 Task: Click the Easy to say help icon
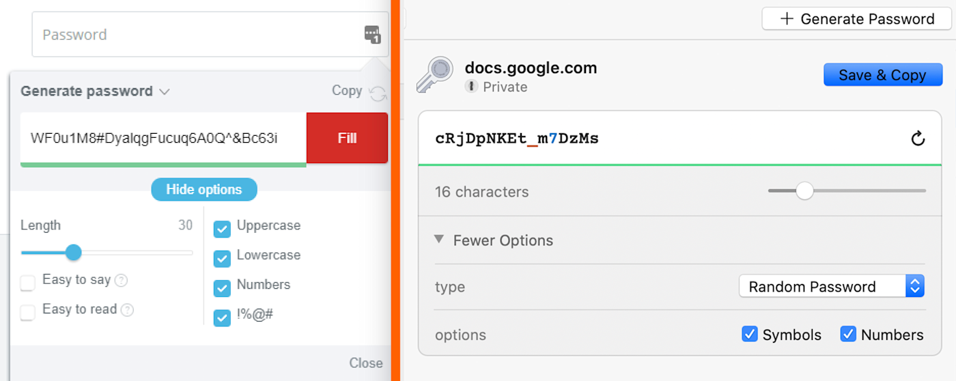(121, 280)
